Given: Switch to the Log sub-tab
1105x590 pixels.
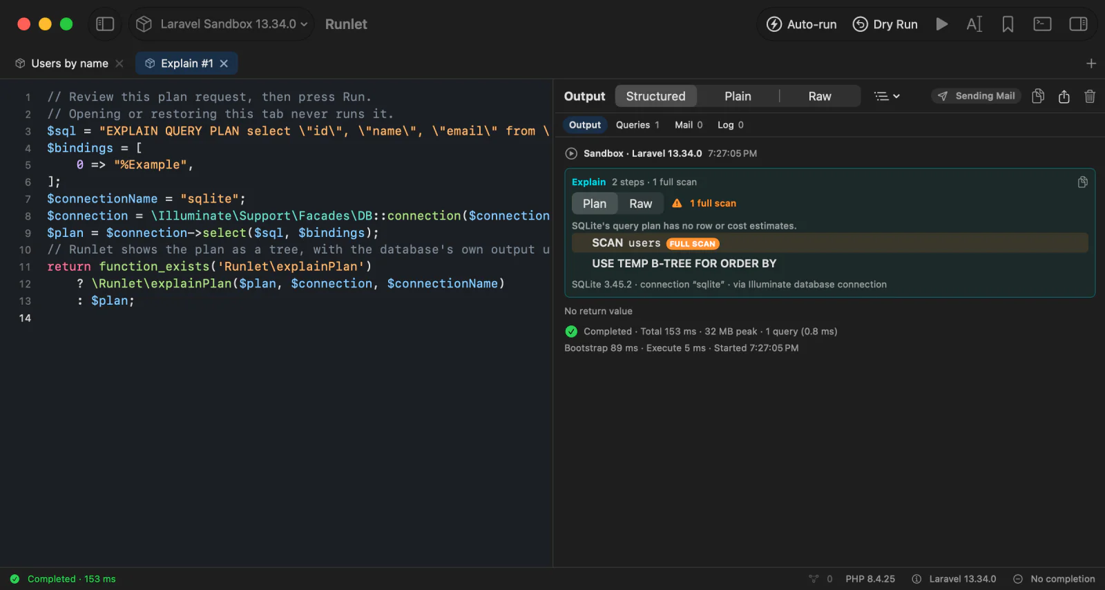Looking at the screenshot, I should tap(731, 125).
